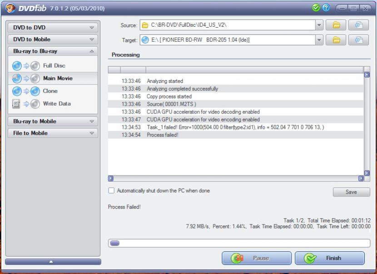Browse Source folder with the folder icon
The width and height of the screenshot is (377, 274).
point(336,25)
